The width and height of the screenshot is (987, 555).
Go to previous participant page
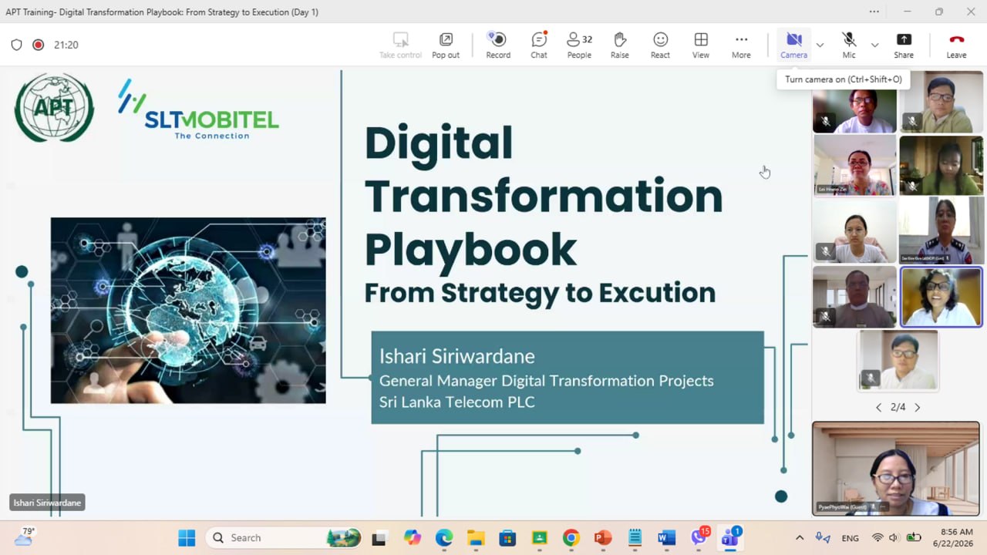click(878, 407)
